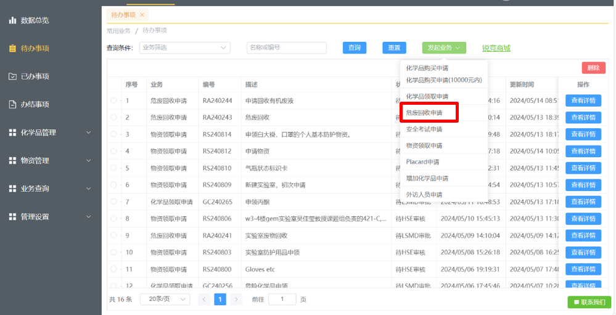Open the 业务筛选 filter dropdown

[184, 47]
